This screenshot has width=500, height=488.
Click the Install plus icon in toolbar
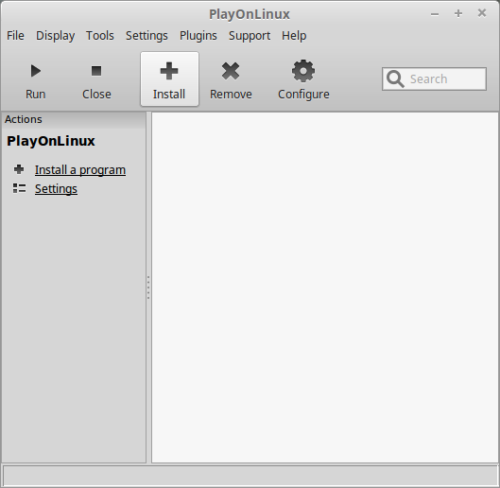pyautogui.click(x=169, y=71)
